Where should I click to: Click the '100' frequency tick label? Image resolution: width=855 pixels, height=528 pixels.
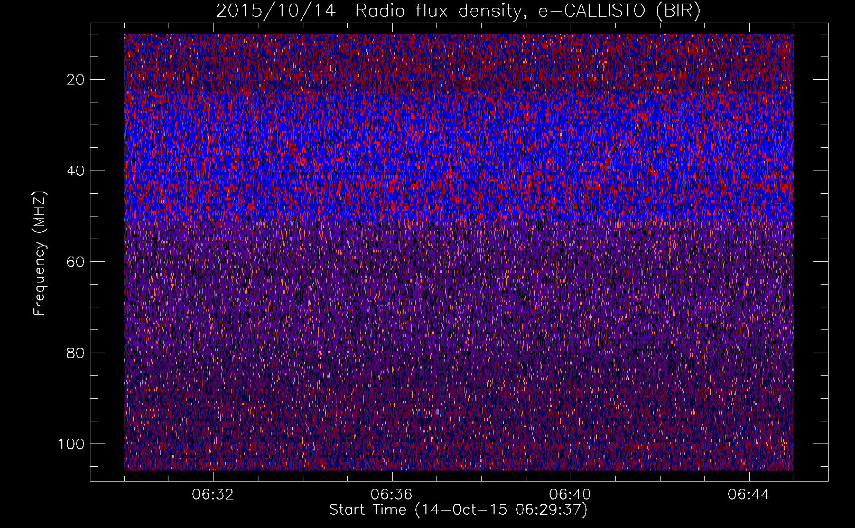[x=72, y=444]
